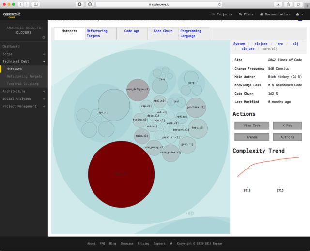310x251 pixels.
Task: Select the main.clj circle
Action: click(x=142, y=136)
